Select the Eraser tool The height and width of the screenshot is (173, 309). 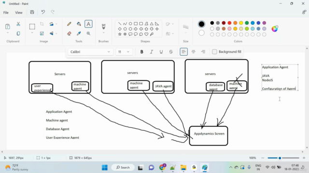(x=69, y=34)
